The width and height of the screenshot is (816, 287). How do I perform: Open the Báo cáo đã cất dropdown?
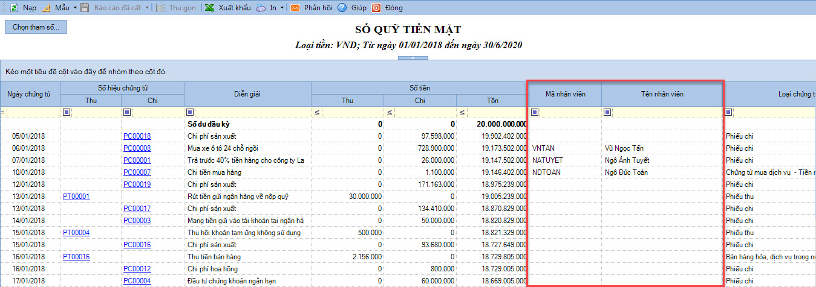(148, 8)
